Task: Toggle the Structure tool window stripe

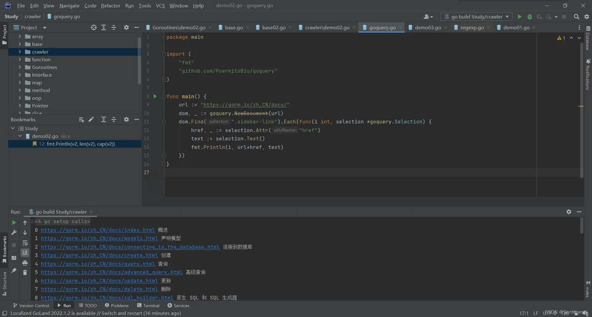Action: (4, 283)
